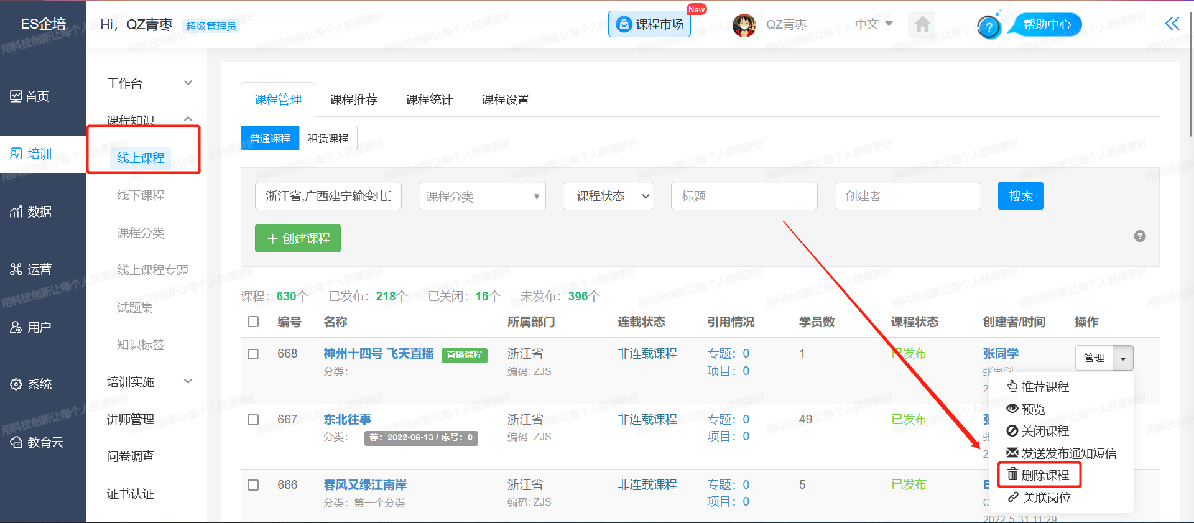Open 教育云 in the left sidebar

[x=37, y=442]
